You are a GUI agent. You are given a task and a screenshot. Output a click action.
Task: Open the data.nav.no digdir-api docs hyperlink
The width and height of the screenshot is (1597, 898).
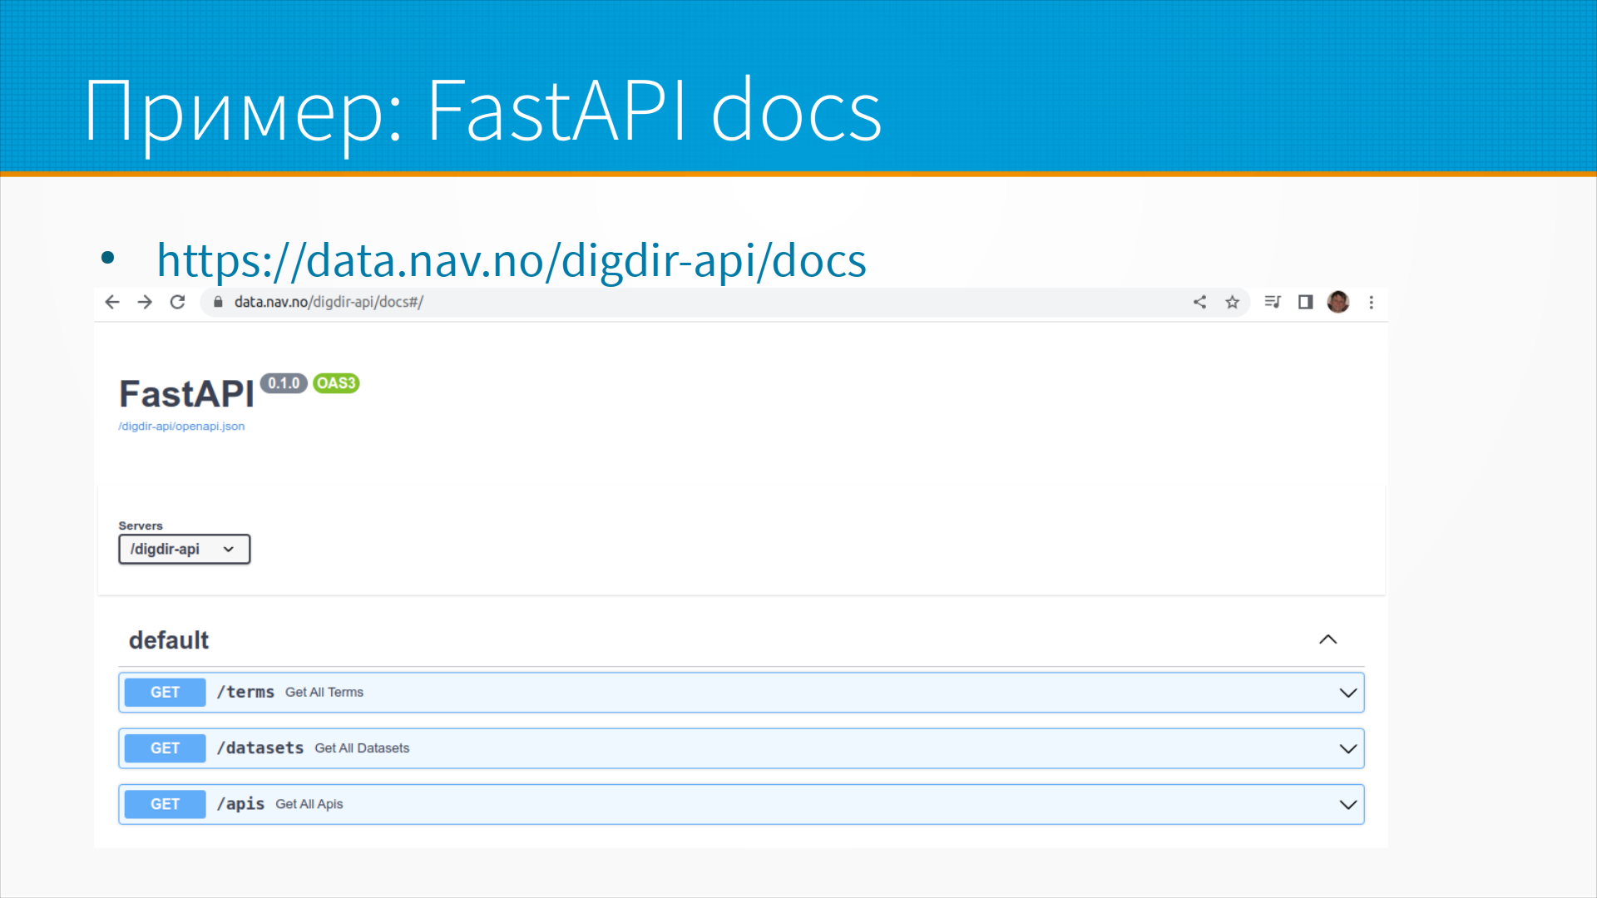[x=512, y=260]
